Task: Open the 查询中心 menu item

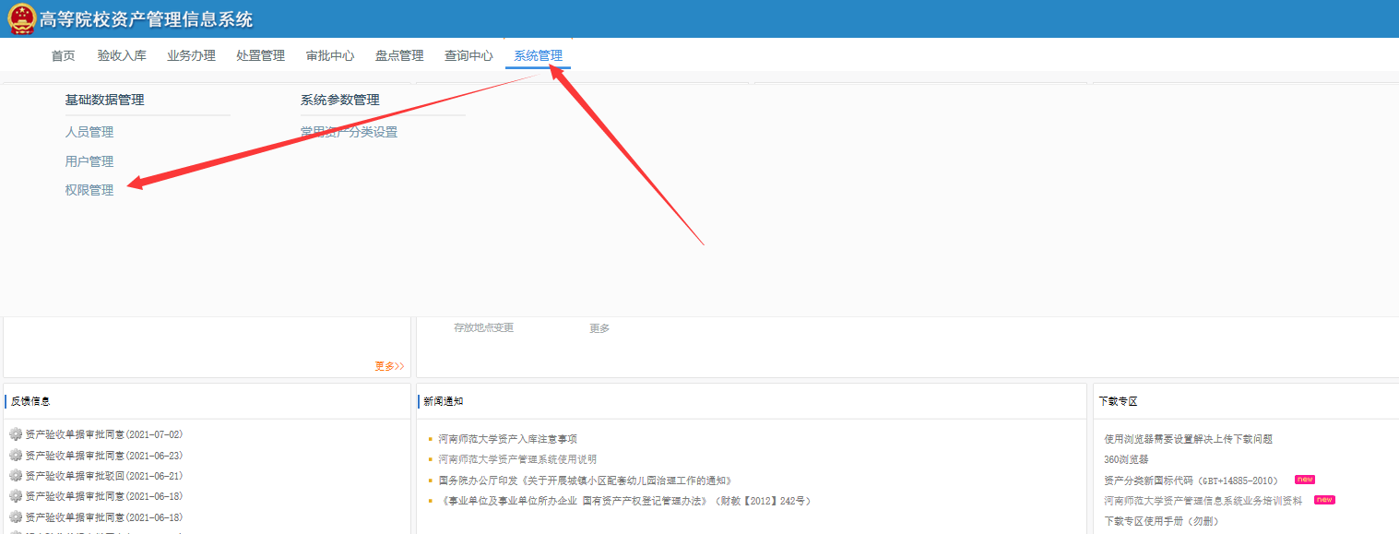Action: [x=468, y=55]
